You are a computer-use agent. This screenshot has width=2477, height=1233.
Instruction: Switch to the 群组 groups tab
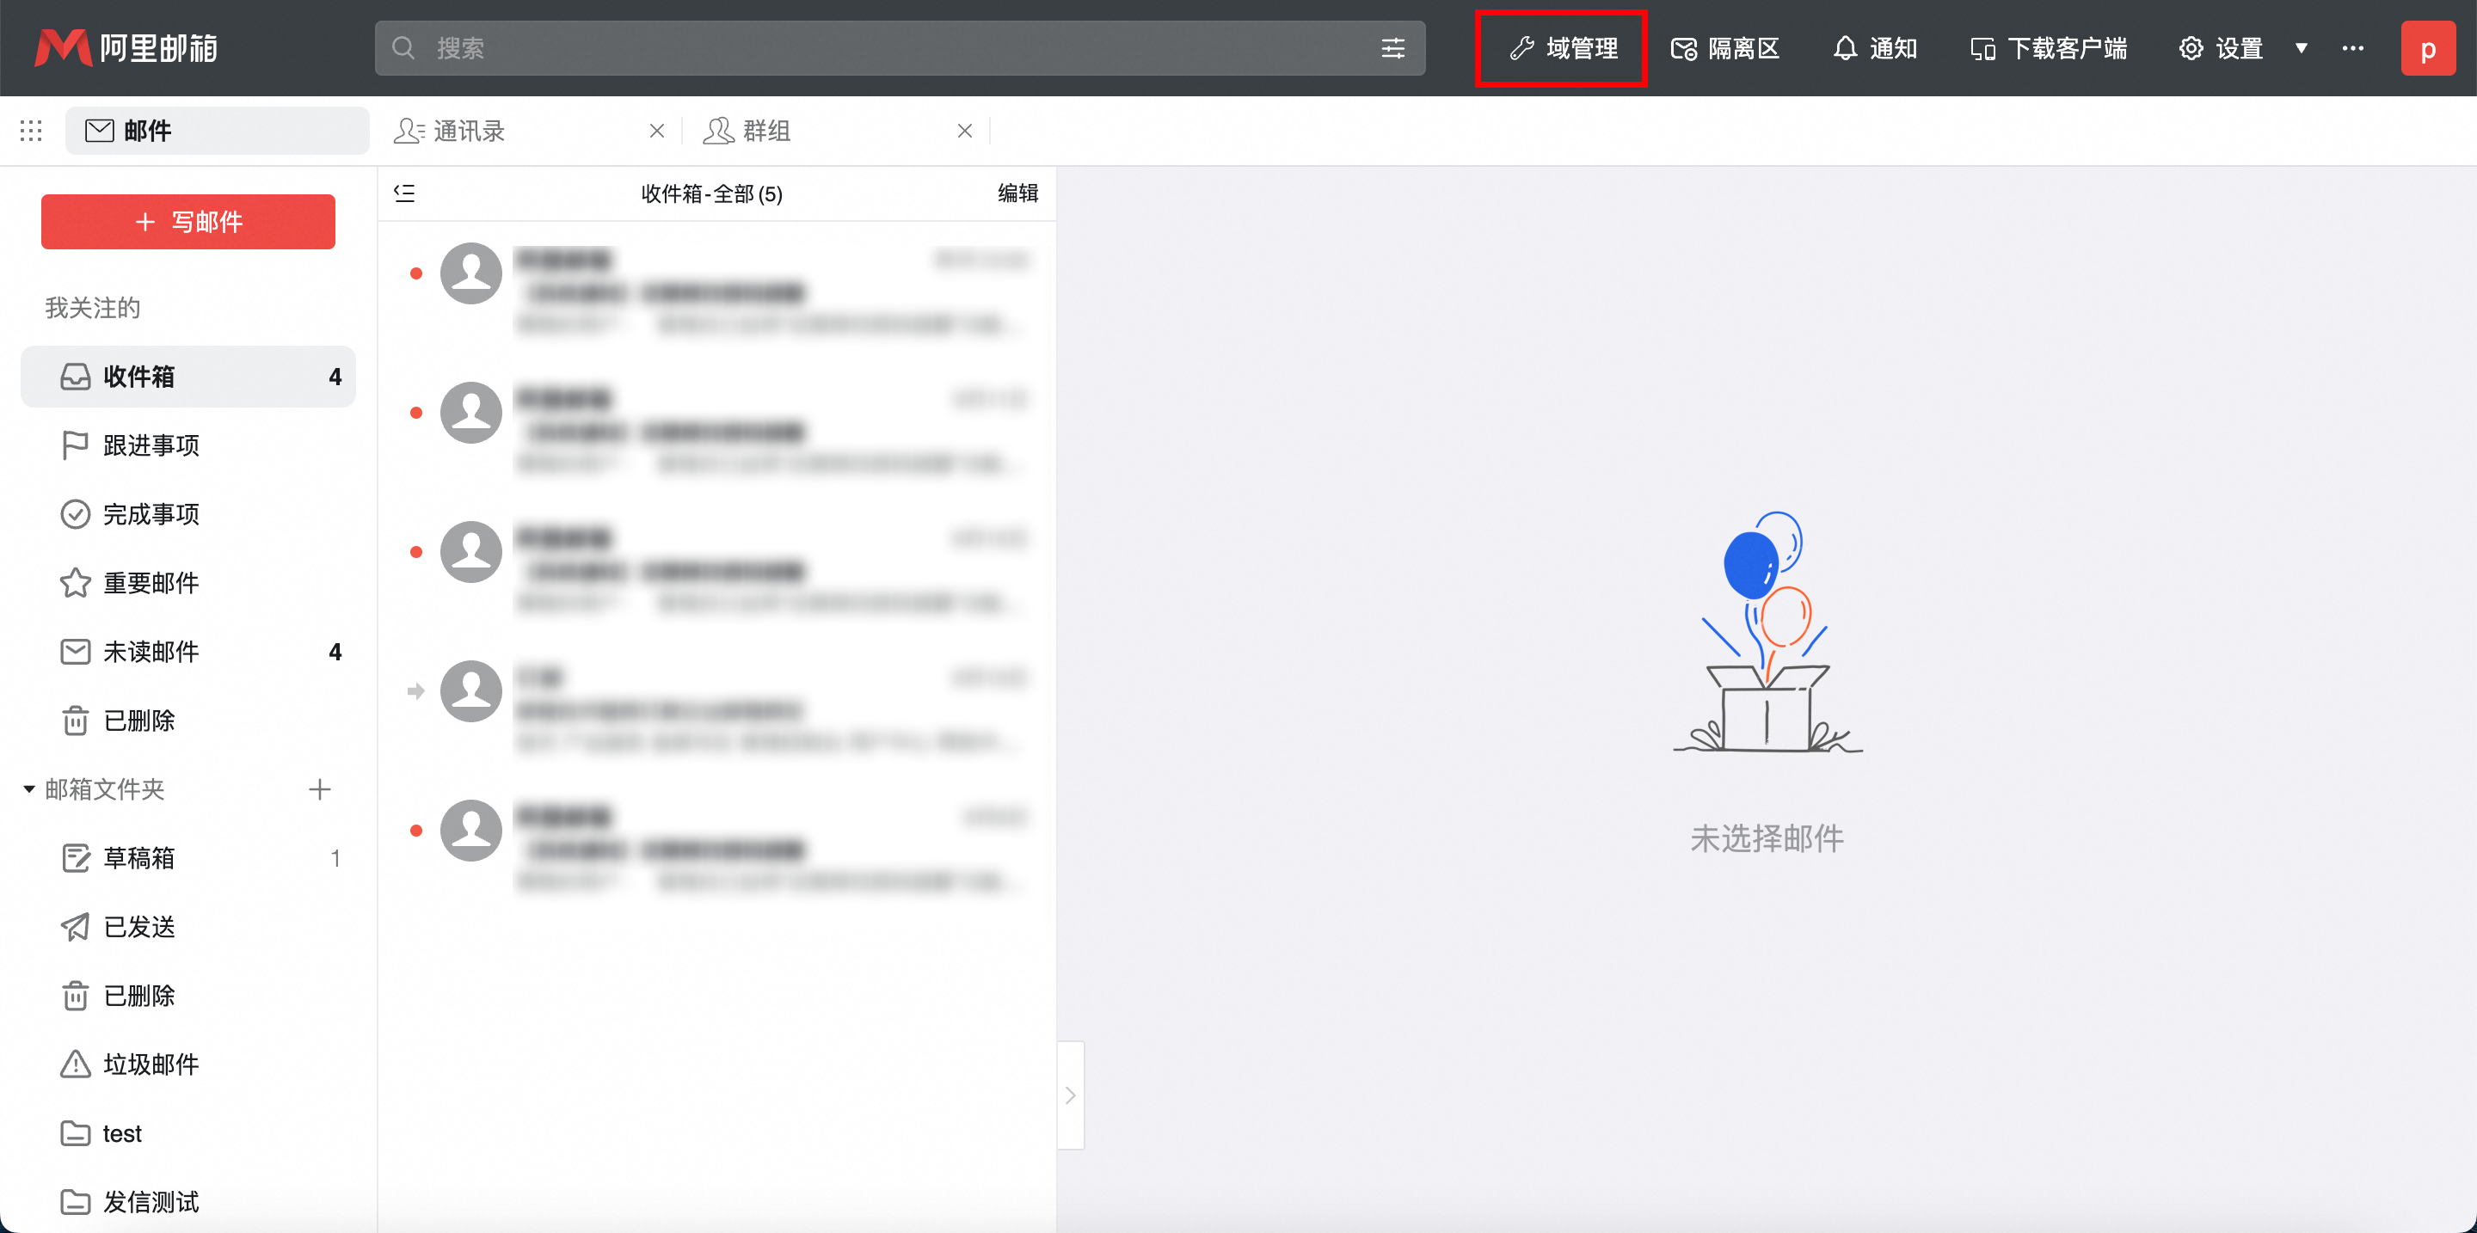765,130
